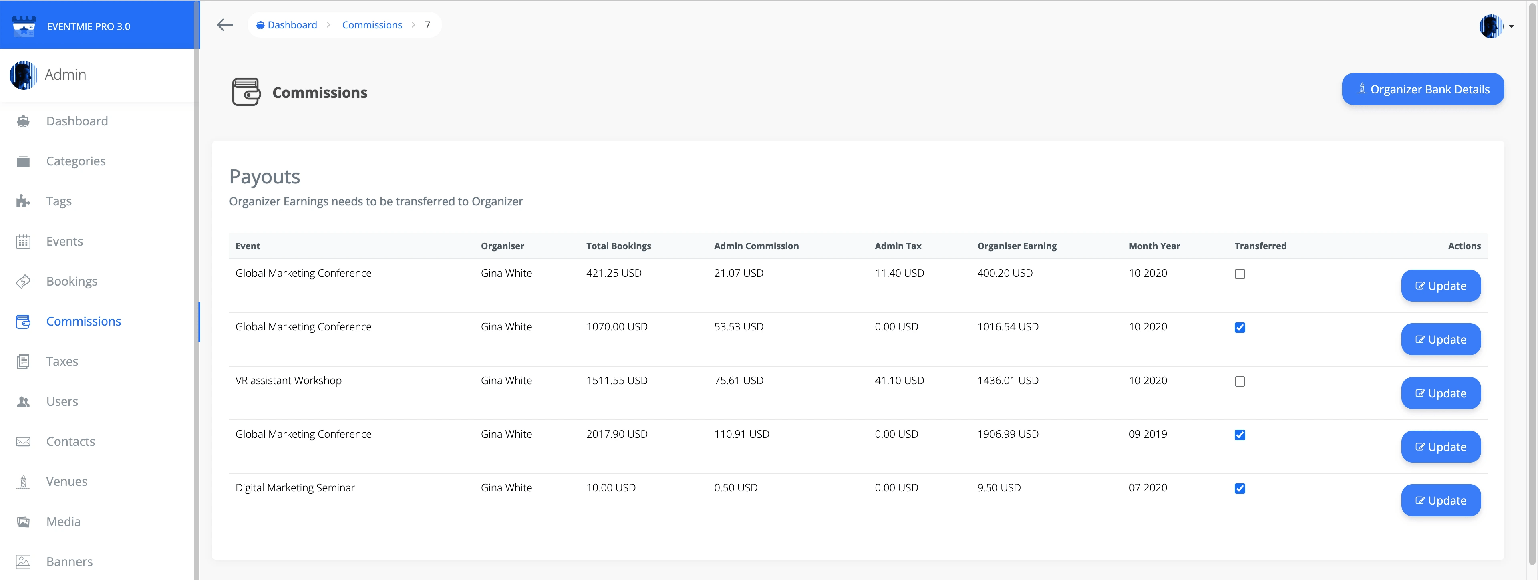
Task: Click the Bookings ticket icon
Action: (x=23, y=281)
